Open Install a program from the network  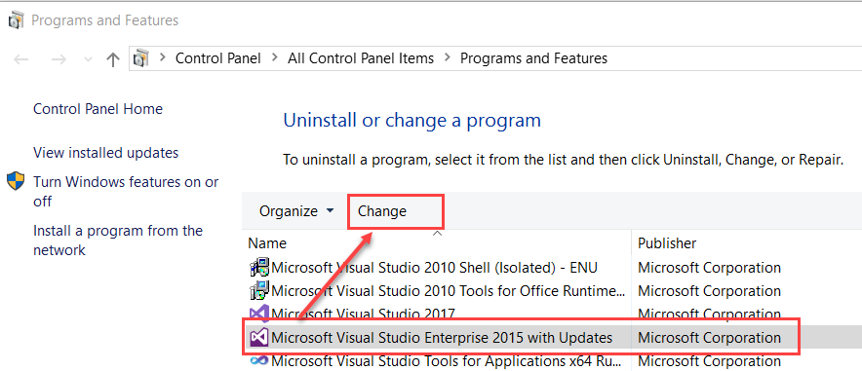coord(118,241)
